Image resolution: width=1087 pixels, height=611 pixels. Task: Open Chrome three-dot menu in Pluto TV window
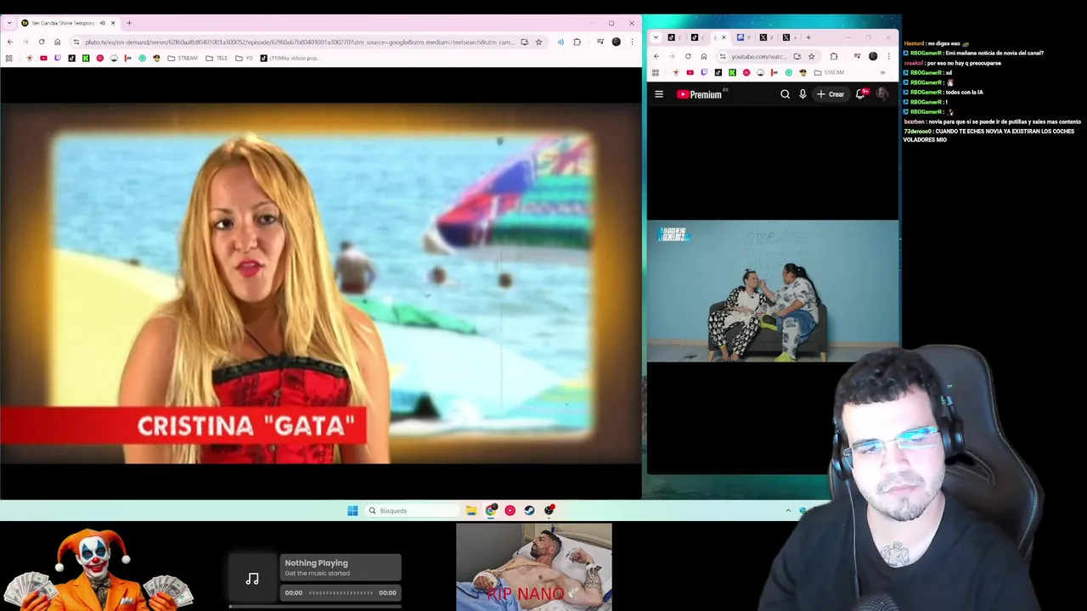coord(632,42)
